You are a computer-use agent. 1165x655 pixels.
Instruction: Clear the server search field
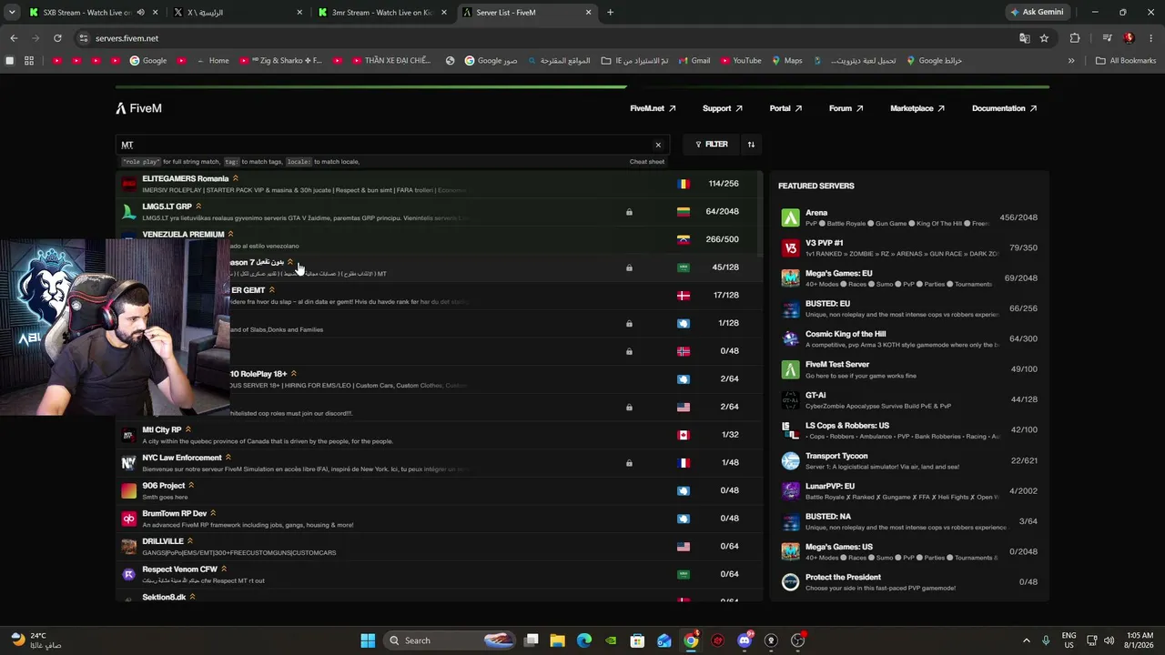658,145
